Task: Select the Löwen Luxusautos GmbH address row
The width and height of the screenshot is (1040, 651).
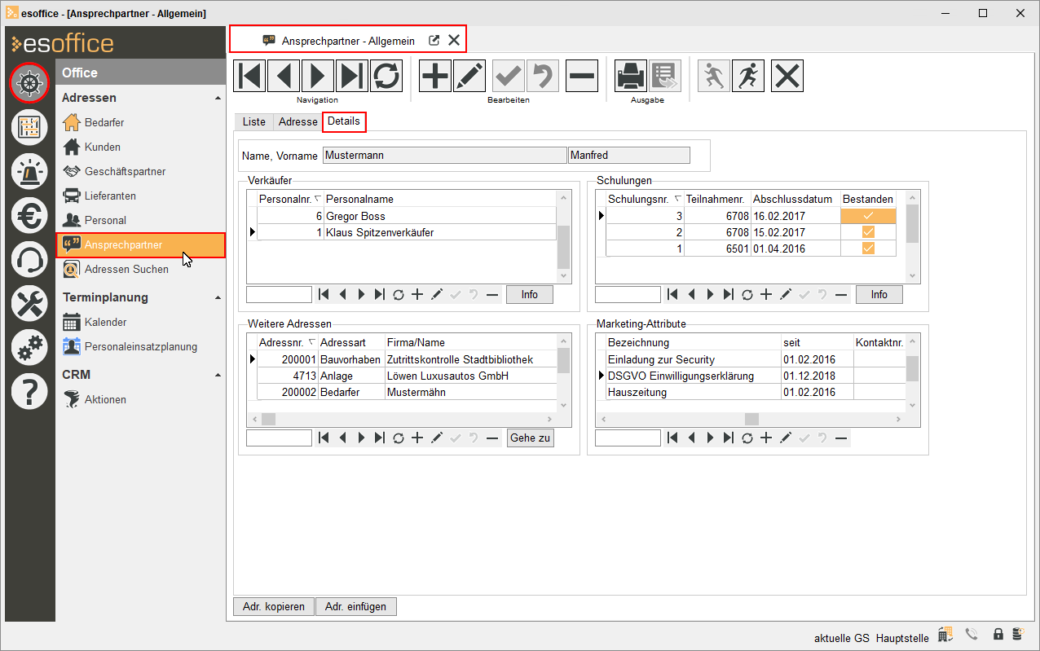Action: [402, 376]
